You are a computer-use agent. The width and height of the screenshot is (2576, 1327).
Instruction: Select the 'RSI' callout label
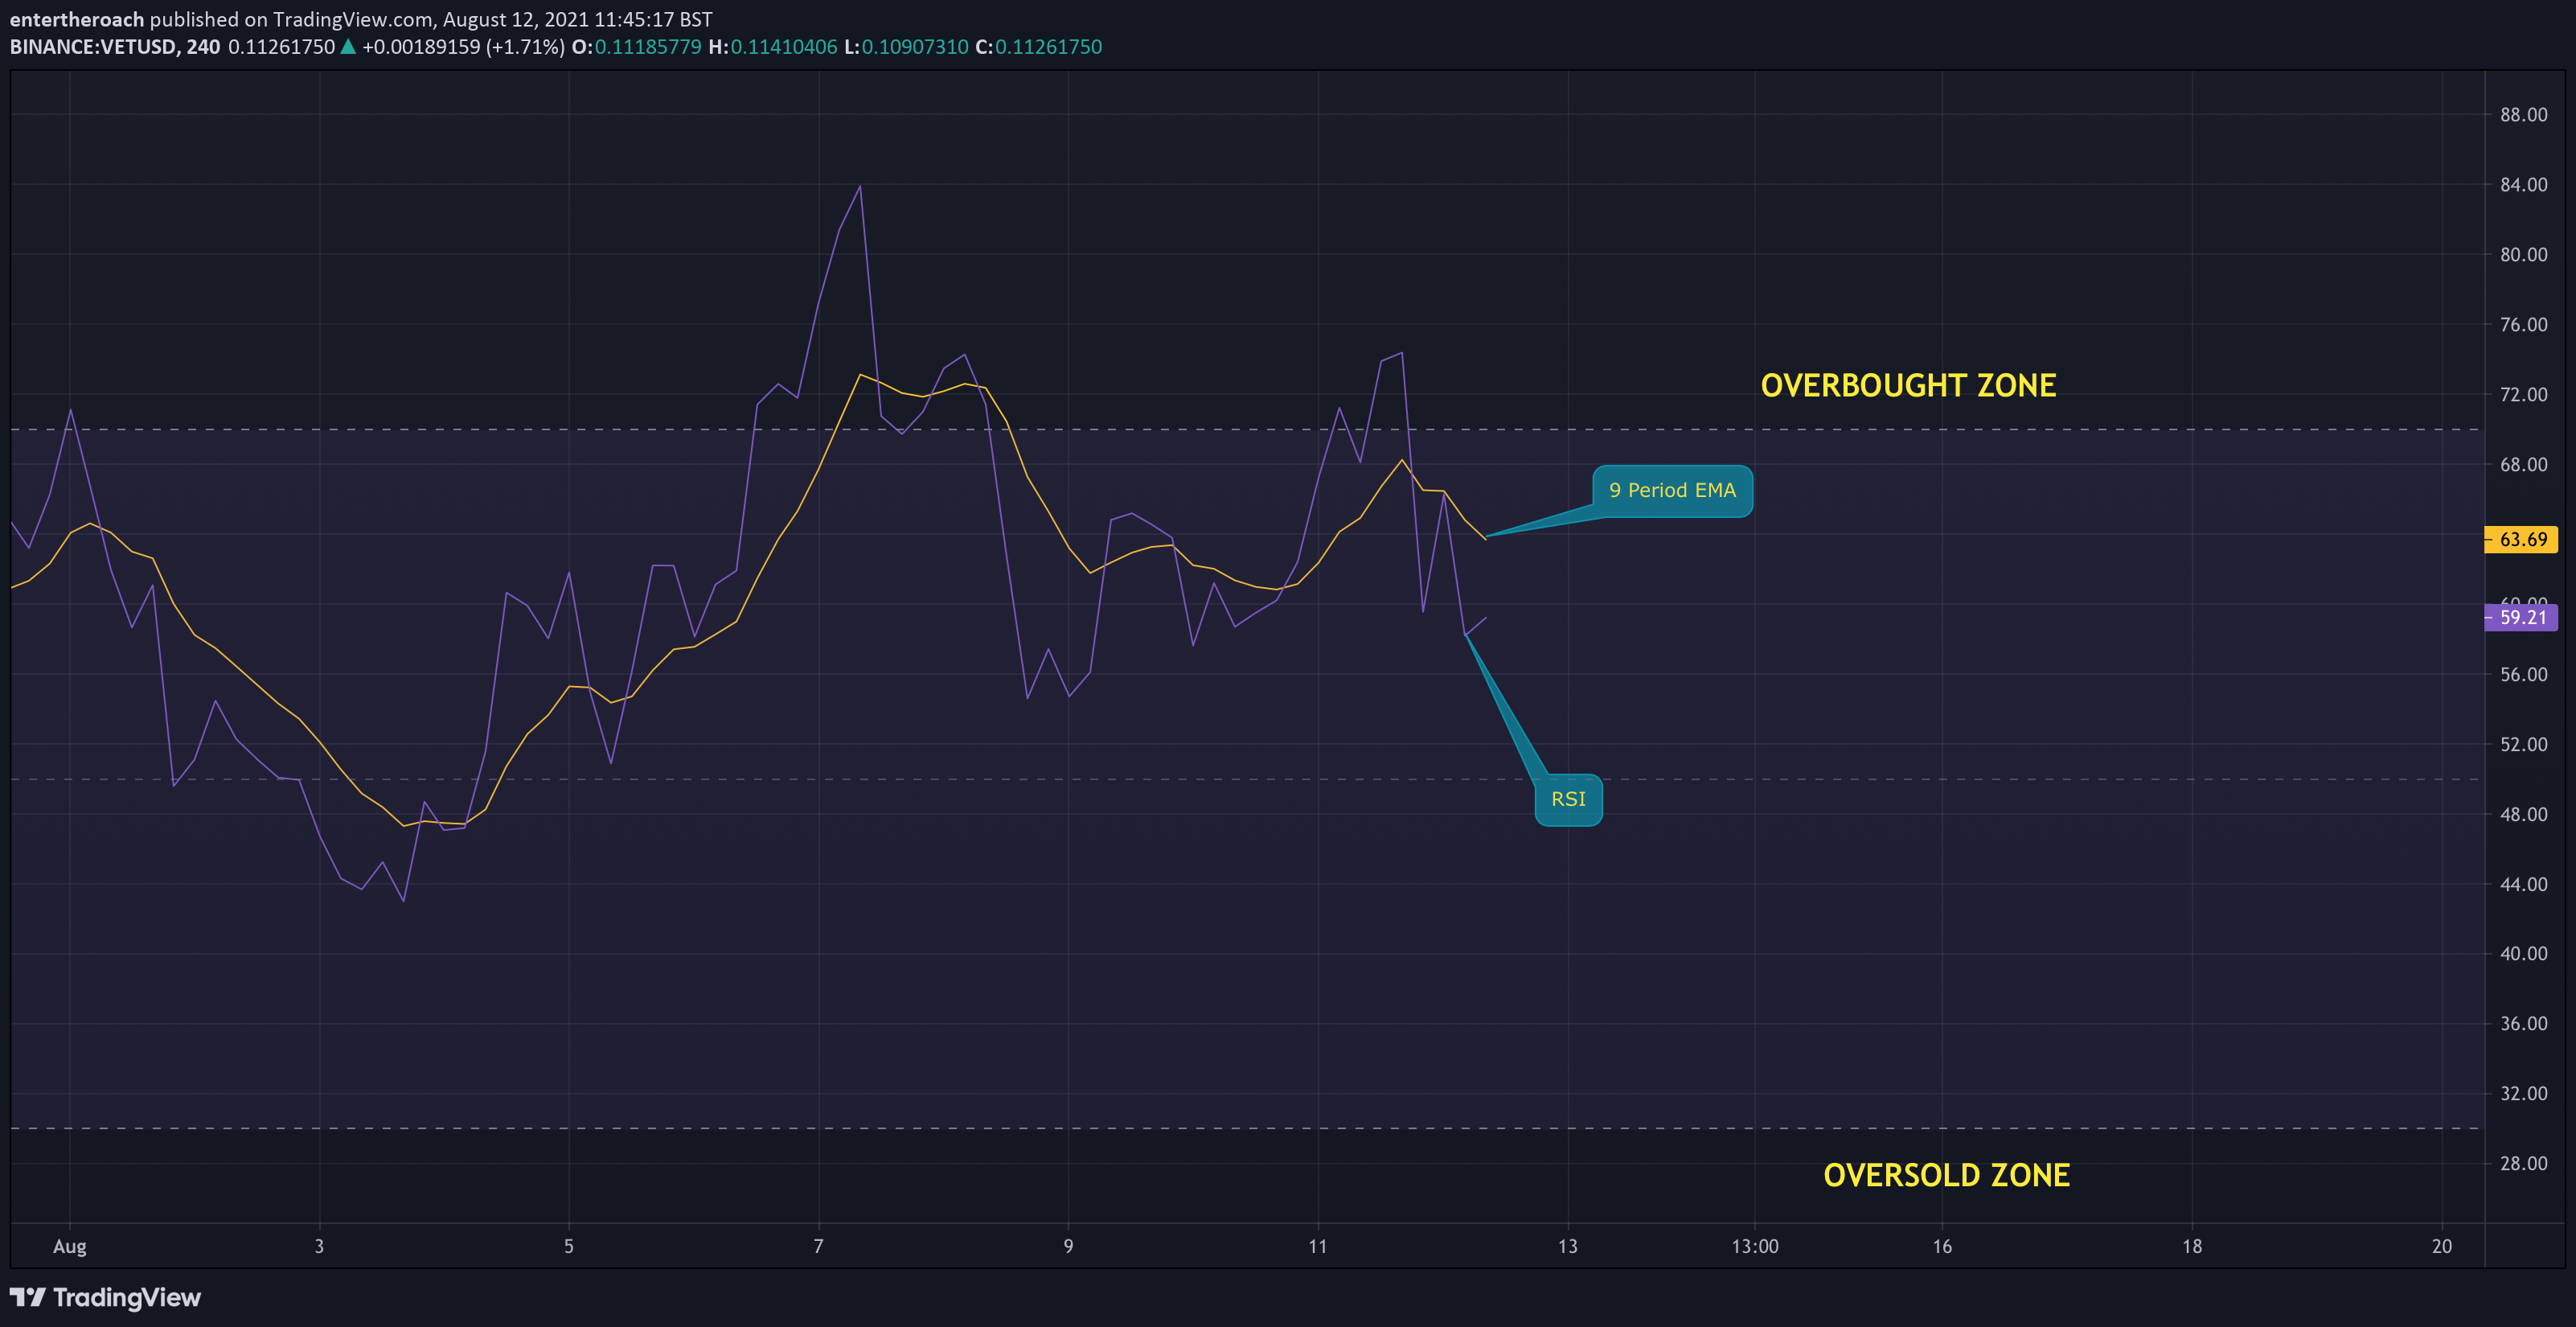(x=1568, y=799)
